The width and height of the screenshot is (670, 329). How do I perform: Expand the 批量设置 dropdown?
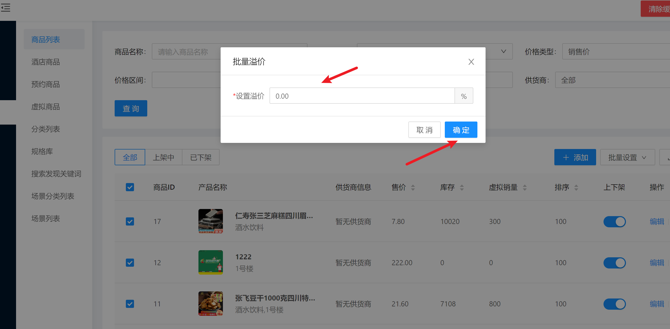pos(627,157)
